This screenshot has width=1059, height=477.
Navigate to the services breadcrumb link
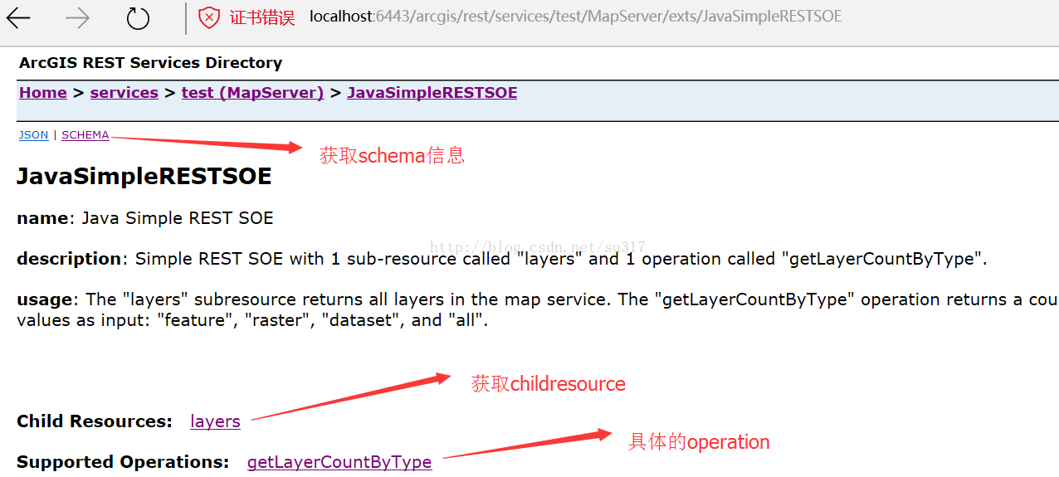pyautogui.click(x=124, y=93)
